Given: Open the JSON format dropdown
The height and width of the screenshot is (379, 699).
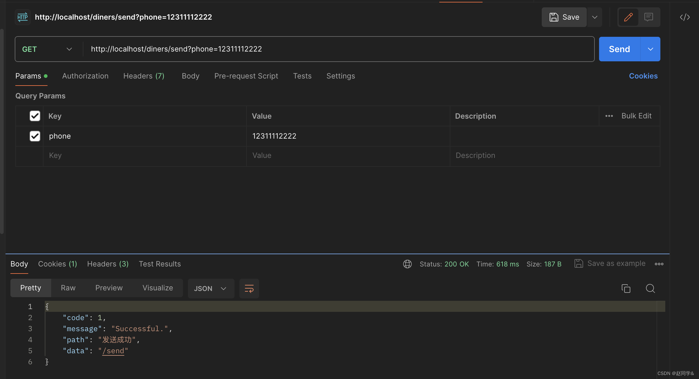Looking at the screenshot, I should tap(211, 289).
